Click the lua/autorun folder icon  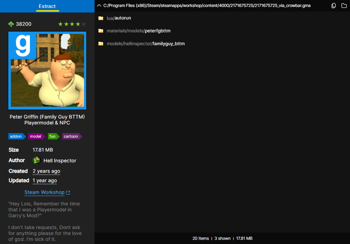pyautogui.click(x=101, y=18)
